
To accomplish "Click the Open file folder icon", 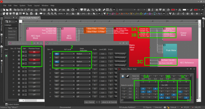I will [x=7, y=10].
